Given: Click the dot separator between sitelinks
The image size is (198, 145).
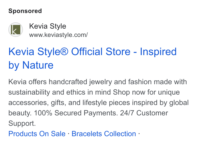Looking at the screenshot, I should pos(69,134).
